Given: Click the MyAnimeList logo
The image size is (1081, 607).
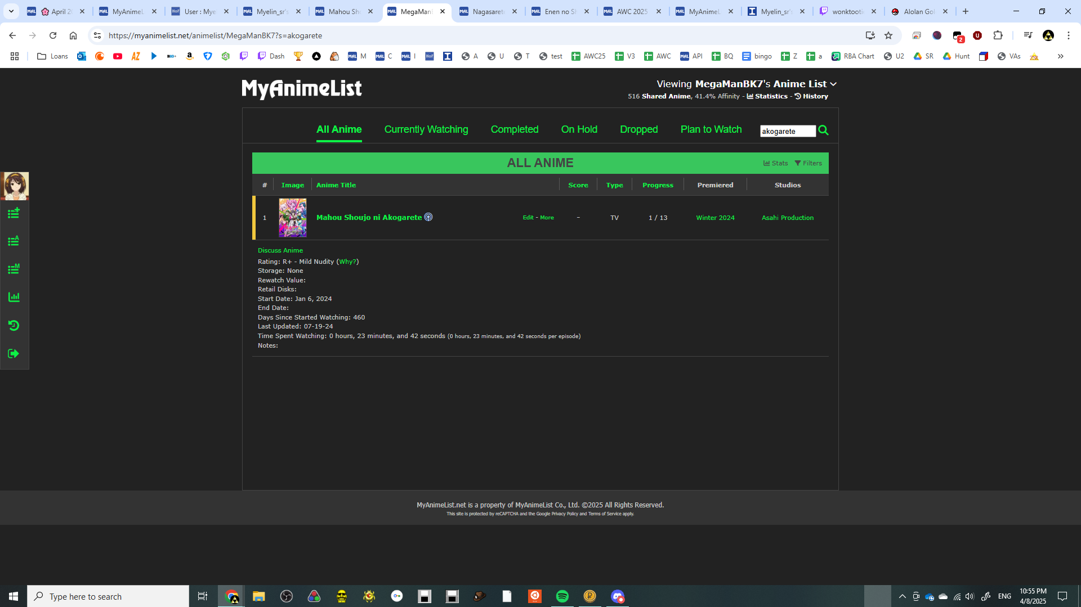Looking at the screenshot, I should click(302, 89).
